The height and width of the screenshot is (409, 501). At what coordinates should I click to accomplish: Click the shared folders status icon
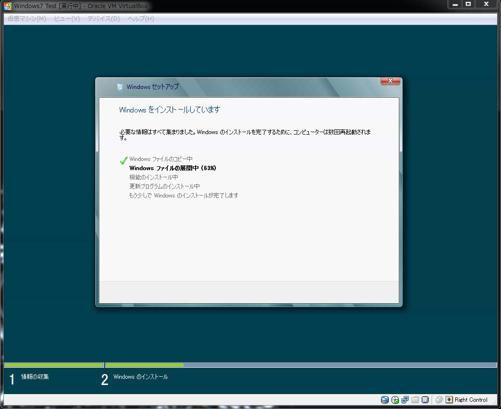coord(415,400)
